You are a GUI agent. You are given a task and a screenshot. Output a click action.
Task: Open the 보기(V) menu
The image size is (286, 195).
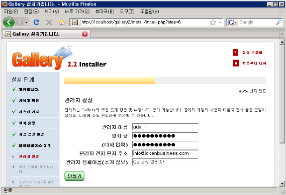(52, 12)
